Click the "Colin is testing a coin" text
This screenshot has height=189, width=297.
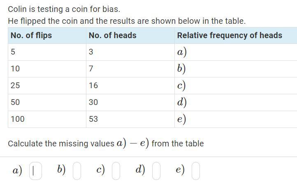click(64, 9)
